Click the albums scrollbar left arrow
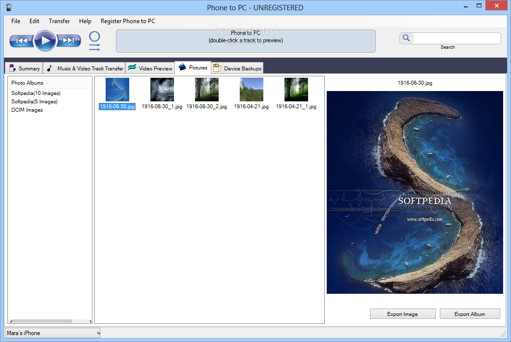 pyautogui.click(x=11, y=321)
